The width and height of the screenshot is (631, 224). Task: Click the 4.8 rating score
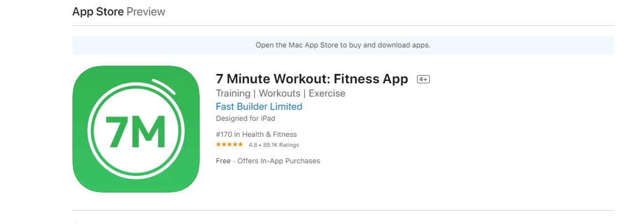click(253, 145)
